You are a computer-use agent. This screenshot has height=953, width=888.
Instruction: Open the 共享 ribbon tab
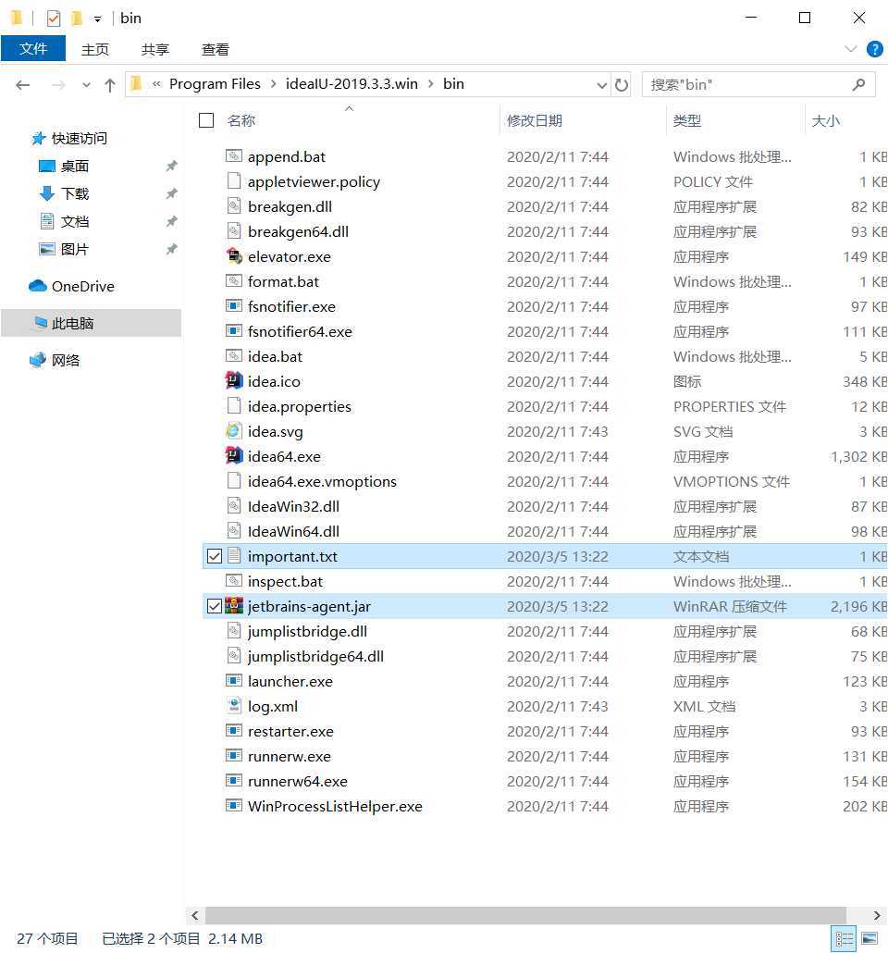click(x=155, y=49)
